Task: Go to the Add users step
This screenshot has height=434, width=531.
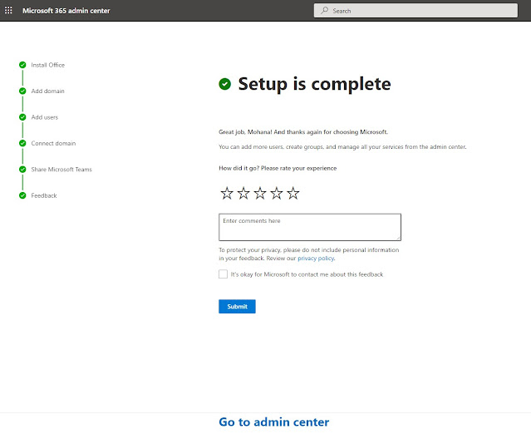Action: point(45,117)
